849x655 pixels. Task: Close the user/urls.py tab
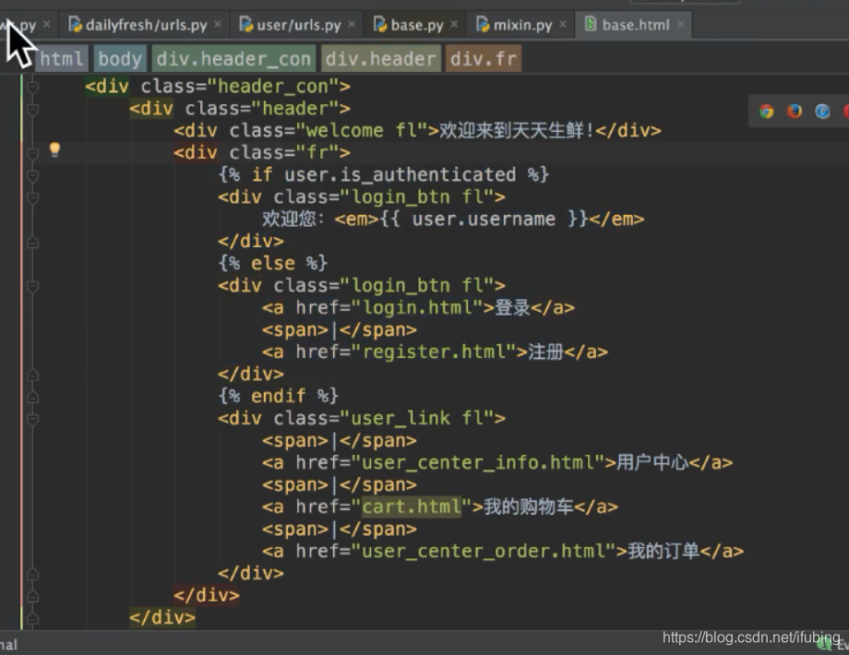tap(352, 24)
